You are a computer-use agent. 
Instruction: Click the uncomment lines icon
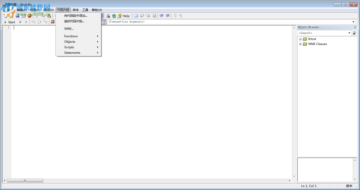click(181, 16)
